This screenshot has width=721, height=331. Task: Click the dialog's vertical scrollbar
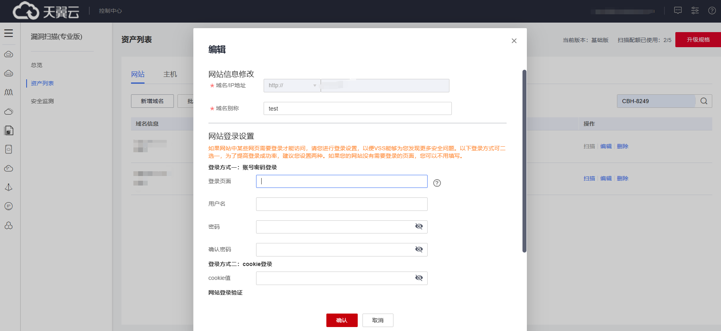524,161
